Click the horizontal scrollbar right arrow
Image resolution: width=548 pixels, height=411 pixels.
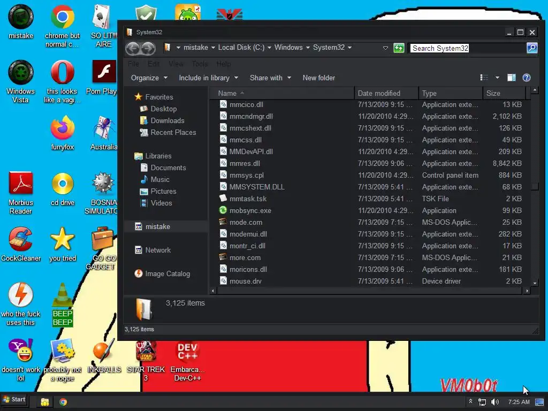[x=527, y=291]
